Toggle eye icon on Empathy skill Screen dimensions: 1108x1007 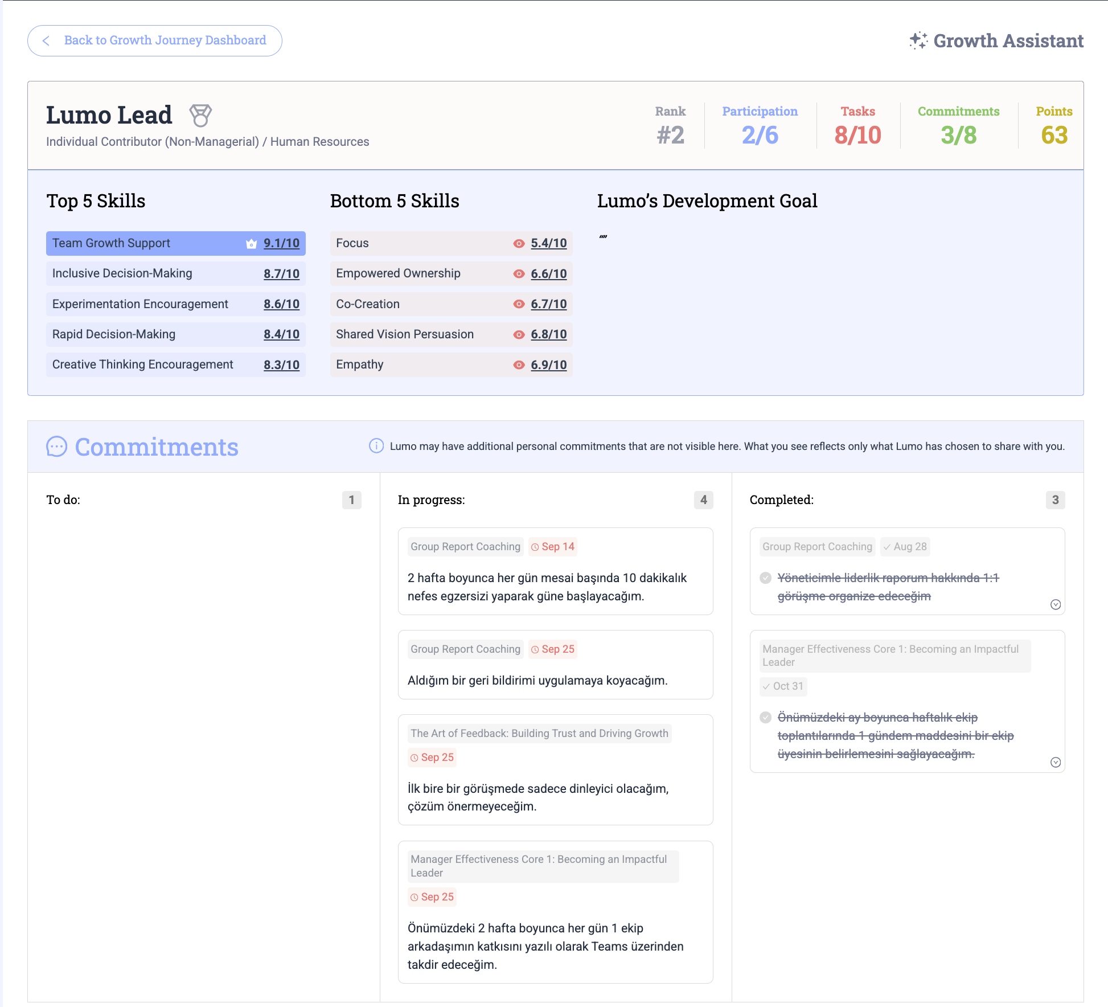coord(519,365)
